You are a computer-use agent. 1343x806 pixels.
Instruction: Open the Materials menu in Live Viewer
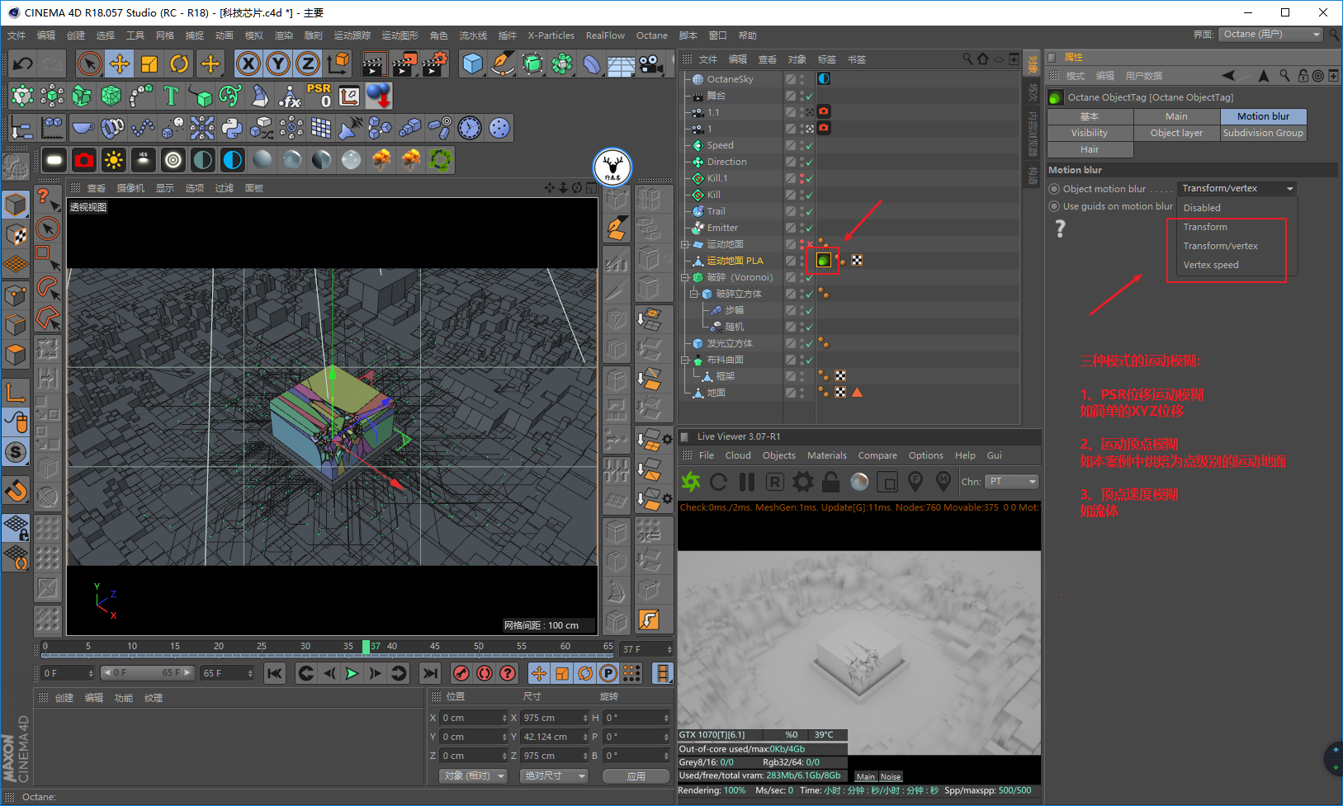[827, 455]
